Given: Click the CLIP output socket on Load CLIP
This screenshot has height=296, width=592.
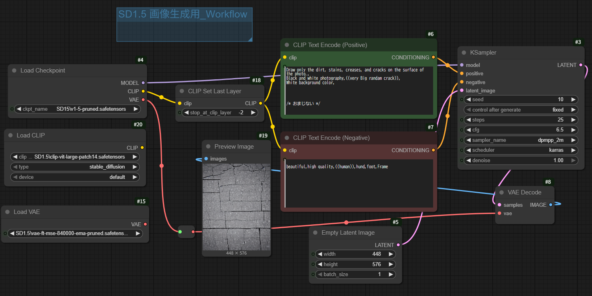Looking at the screenshot, I should click(142, 148).
